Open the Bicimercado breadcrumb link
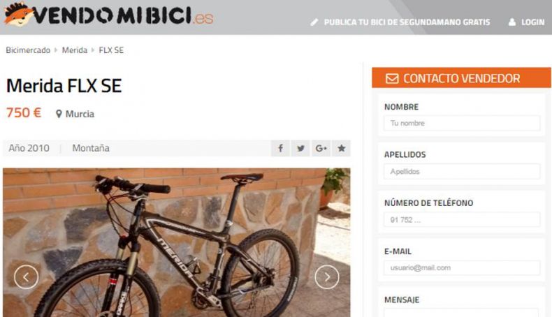552x317 pixels. tap(28, 50)
